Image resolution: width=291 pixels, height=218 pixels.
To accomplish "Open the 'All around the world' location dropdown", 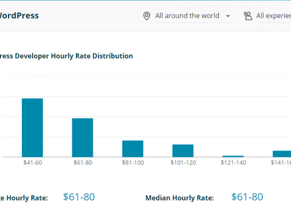I will pyautogui.click(x=187, y=16).
